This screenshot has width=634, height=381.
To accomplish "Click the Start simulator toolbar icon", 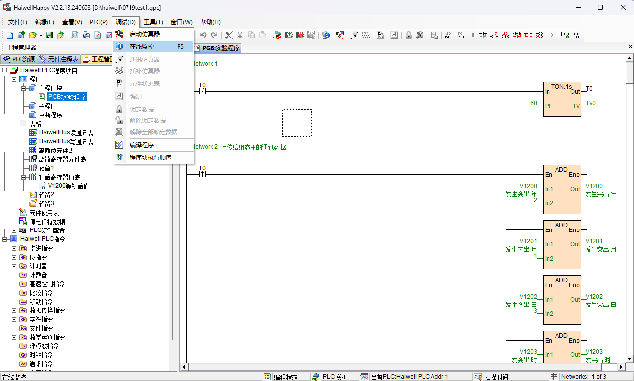I will 340,35.
